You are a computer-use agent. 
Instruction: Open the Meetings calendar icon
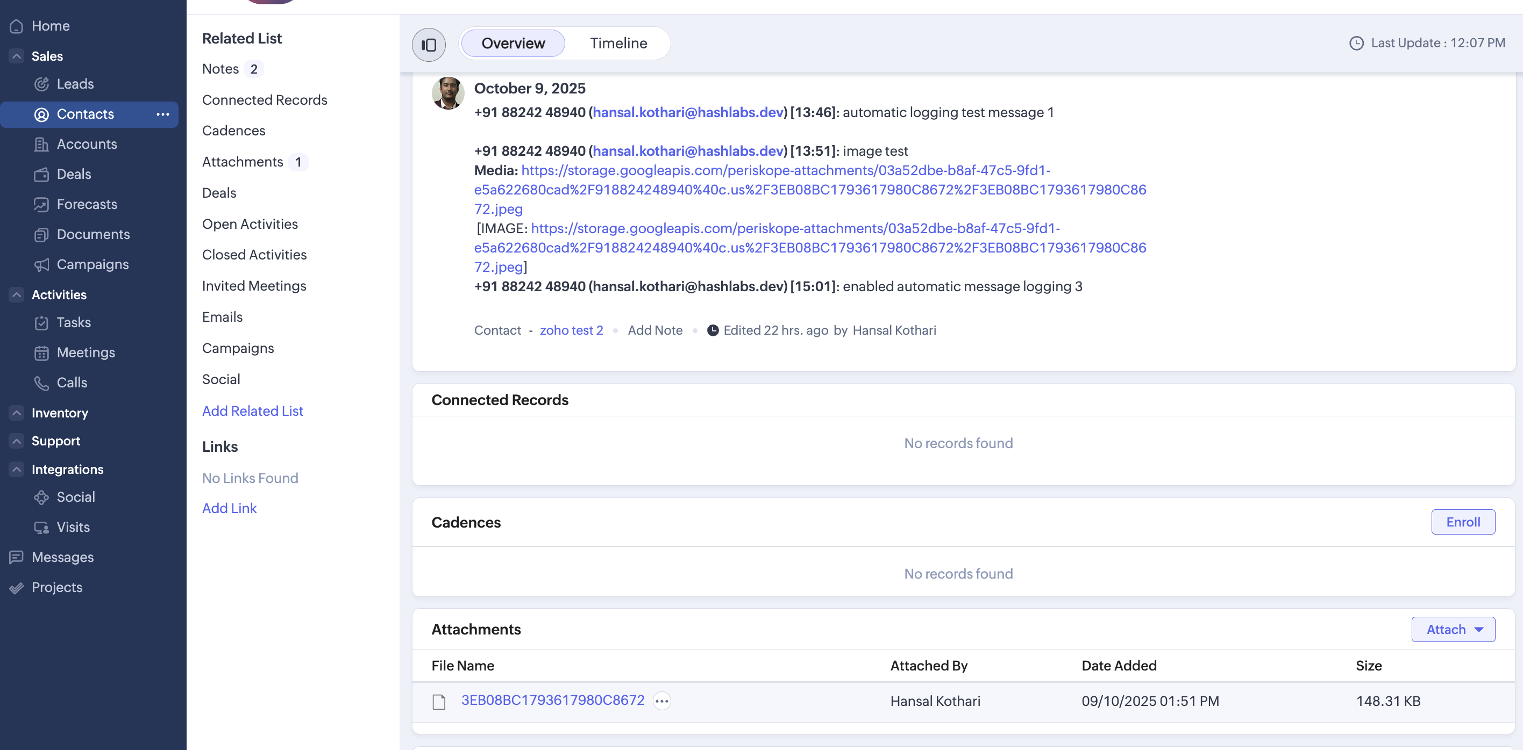(x=41, y=352)
